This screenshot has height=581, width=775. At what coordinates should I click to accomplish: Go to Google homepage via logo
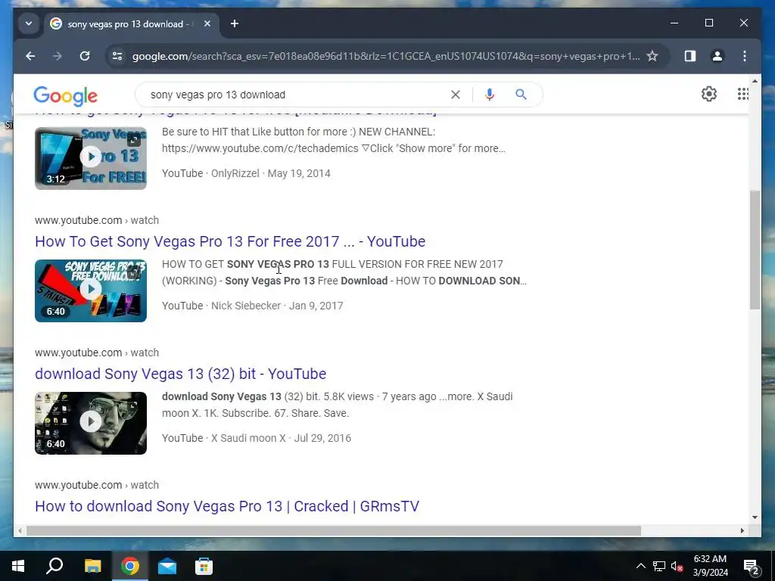pos(66,95)
